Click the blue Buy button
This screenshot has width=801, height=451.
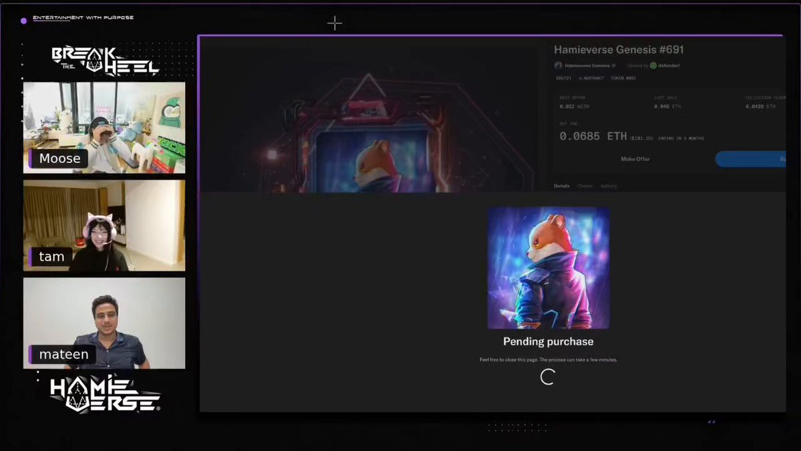coord(750,159)
